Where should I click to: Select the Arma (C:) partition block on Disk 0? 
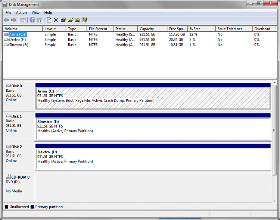[153, 98]
